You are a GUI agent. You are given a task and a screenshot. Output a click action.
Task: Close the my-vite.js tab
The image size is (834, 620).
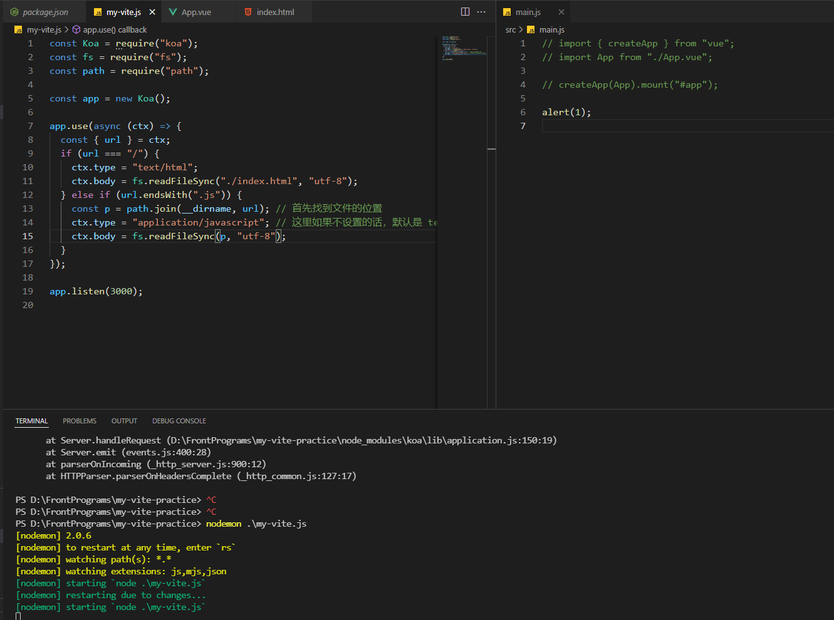(x=152, y=12)
